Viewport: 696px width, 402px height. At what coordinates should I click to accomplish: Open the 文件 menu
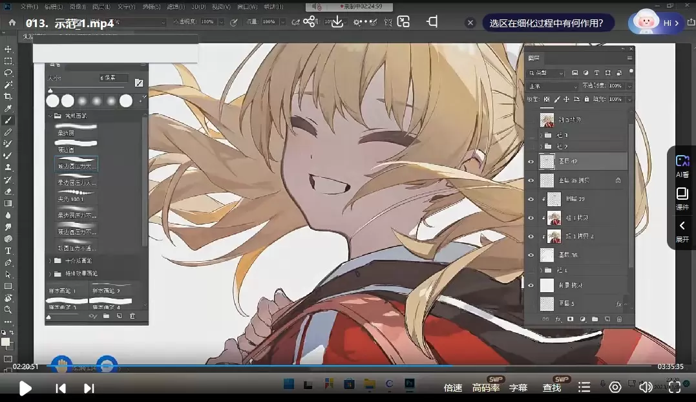click(x=29, y=6)
